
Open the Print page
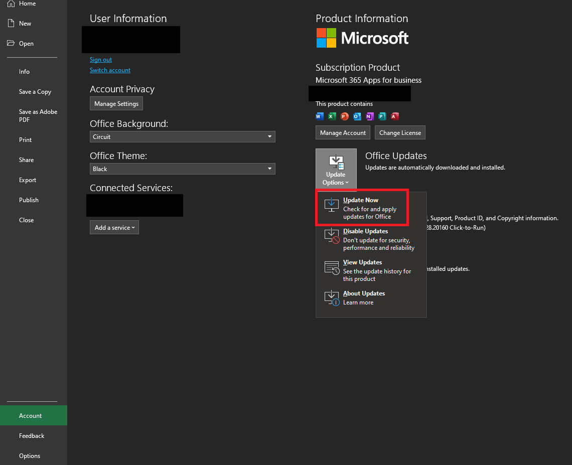(x=34, y=139)
